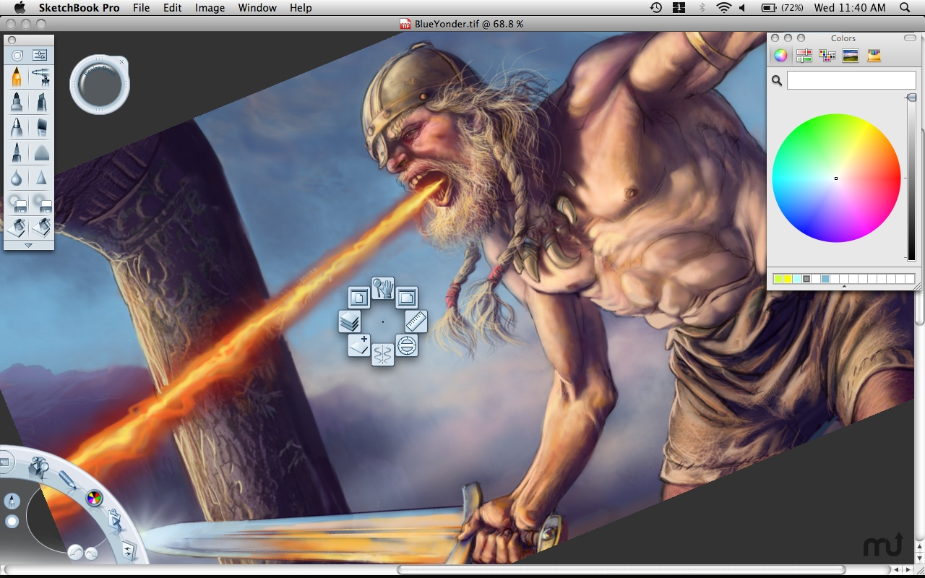Click the current color well in Colors panel

851,80
